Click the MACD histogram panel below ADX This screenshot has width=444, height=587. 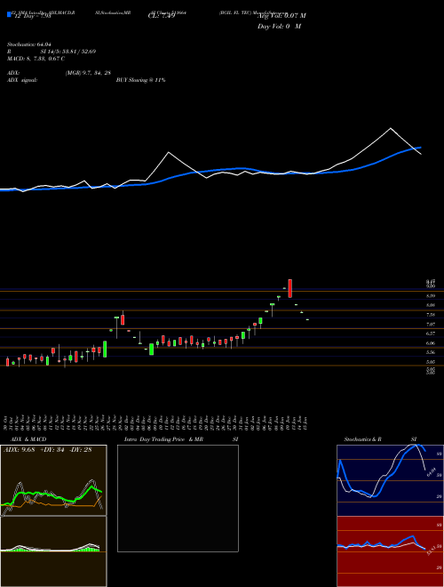tap(53, 551)
